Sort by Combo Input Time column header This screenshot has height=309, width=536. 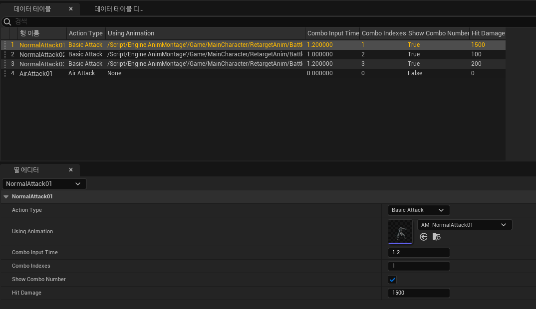click(x=332, y=33)
